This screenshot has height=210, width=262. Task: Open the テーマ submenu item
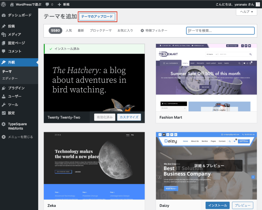coord(7,71)
